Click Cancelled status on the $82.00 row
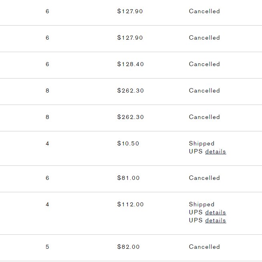This screenshot has height=262, width=262. [204, 247]
